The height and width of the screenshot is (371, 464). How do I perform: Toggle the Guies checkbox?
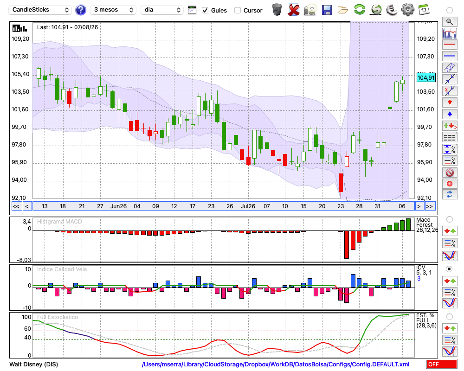click(x=205, y=10)
